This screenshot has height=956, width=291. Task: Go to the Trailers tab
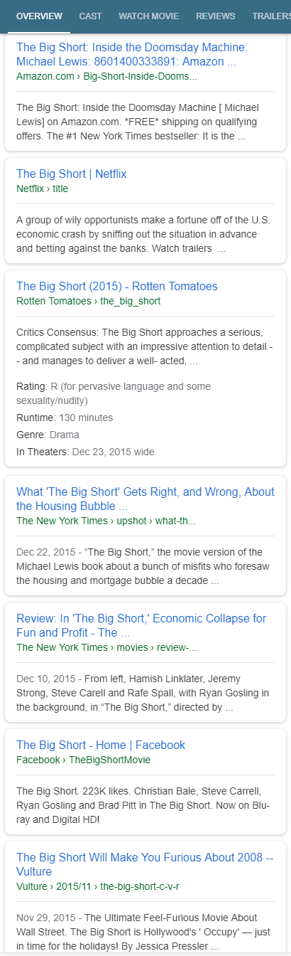click(271, 16)
